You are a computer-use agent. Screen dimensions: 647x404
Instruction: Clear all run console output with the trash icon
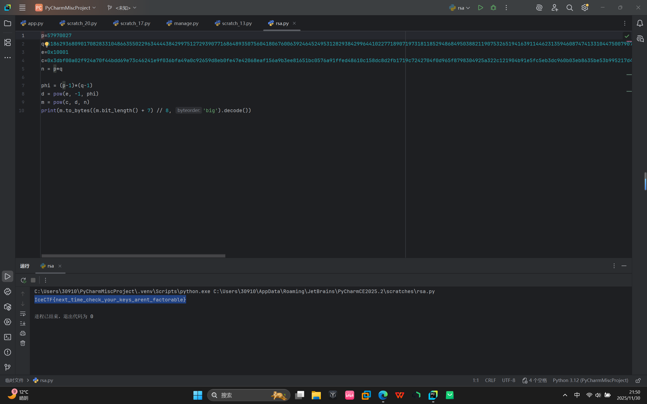pos(23,343)
